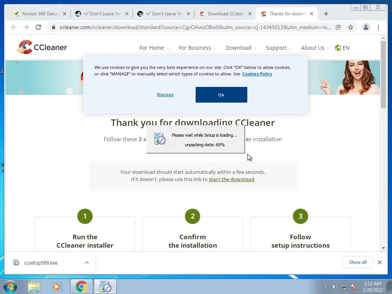Screen dimensions: 392x294
Task: Click the setup loading dialog disc icon
Action: click(159, 139)
